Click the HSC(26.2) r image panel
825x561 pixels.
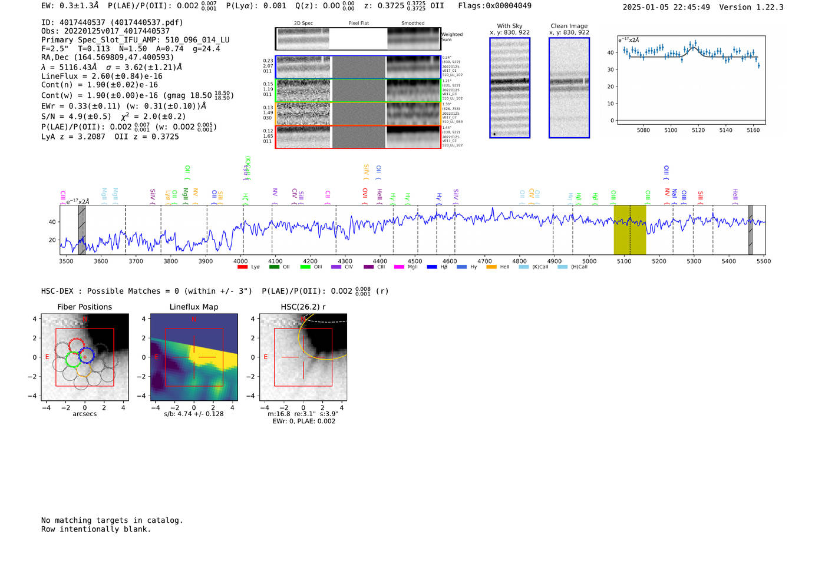[x=303, y=357]
